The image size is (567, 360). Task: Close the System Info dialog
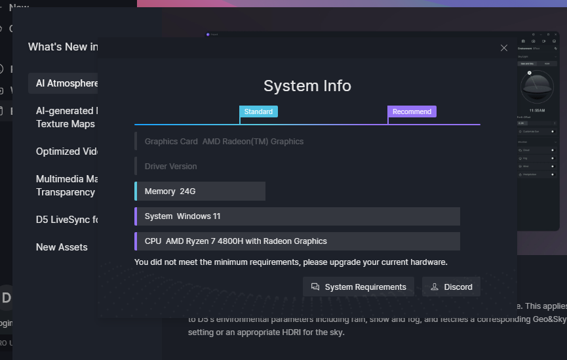[503, 48]
